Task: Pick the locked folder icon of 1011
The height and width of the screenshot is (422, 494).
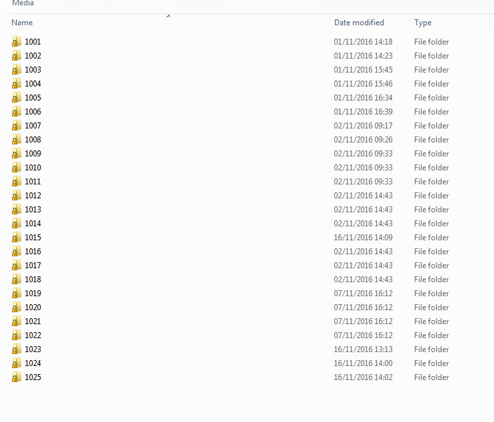Action: tap(17, 182)
